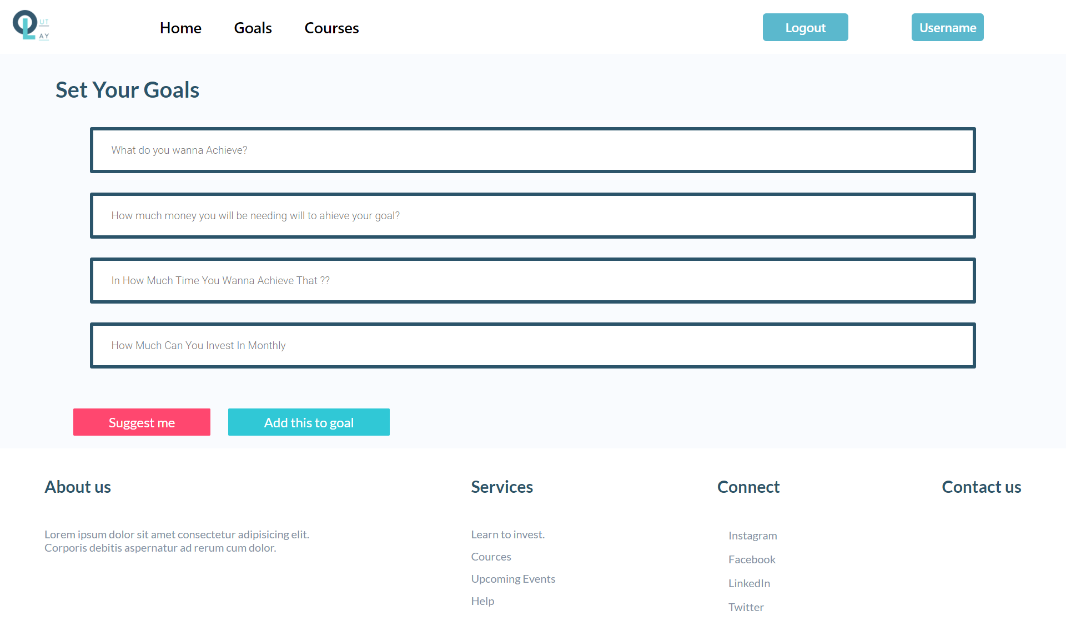The height and width of the screenshot is (636, 1066).
Task: Focus the 'What do you wanna Achieve?' field
Action: [x=532, y=150]
